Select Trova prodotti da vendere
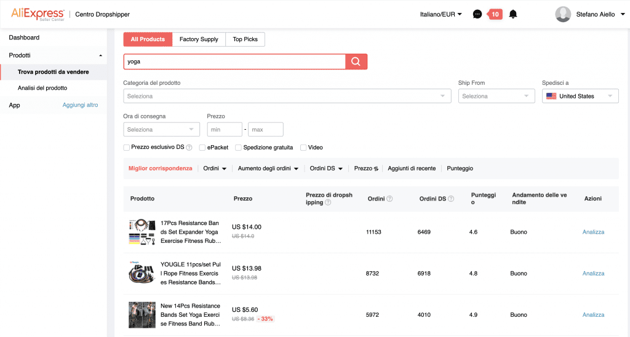The height and width of the screenshot is (337, 630). [54, 72]
